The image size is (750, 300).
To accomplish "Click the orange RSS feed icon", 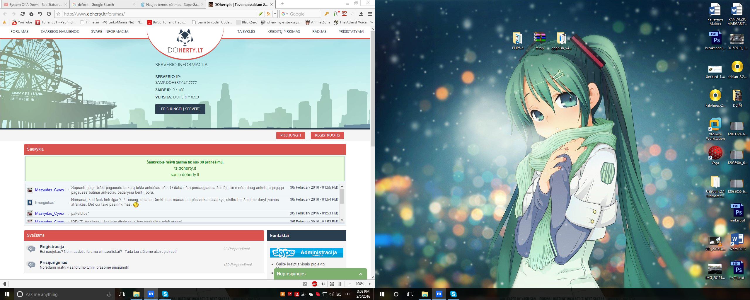I will point(268,14).
